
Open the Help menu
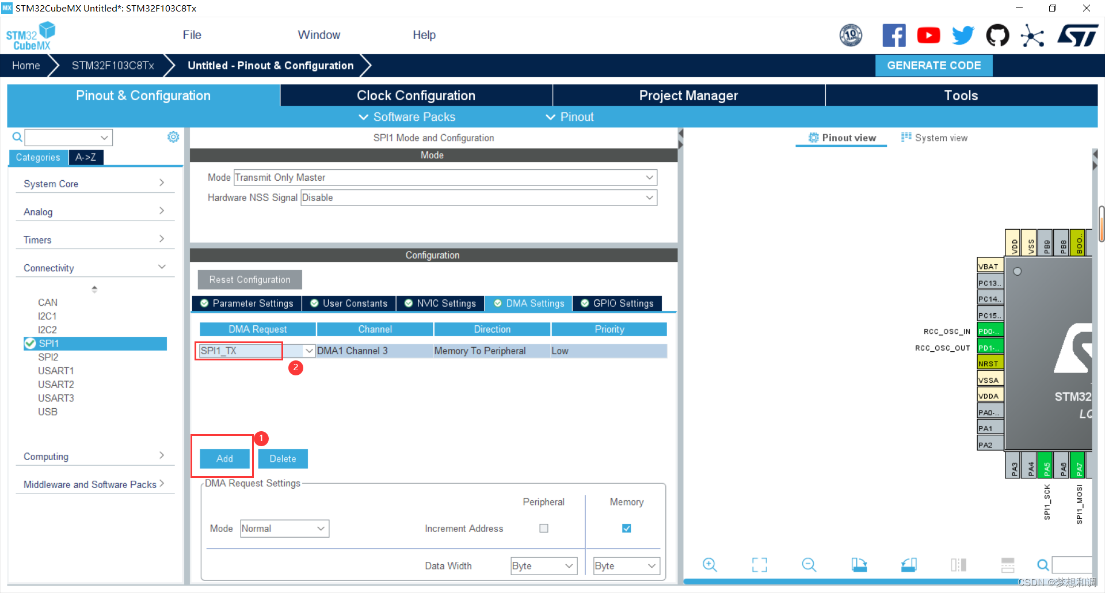424,35
